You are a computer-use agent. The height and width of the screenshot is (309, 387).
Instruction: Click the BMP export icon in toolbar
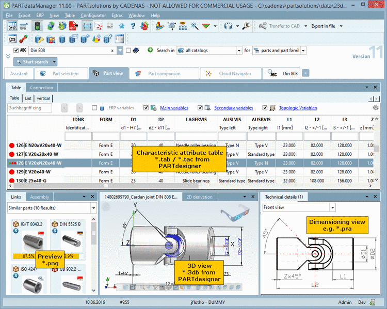click(x=12, y=26)
